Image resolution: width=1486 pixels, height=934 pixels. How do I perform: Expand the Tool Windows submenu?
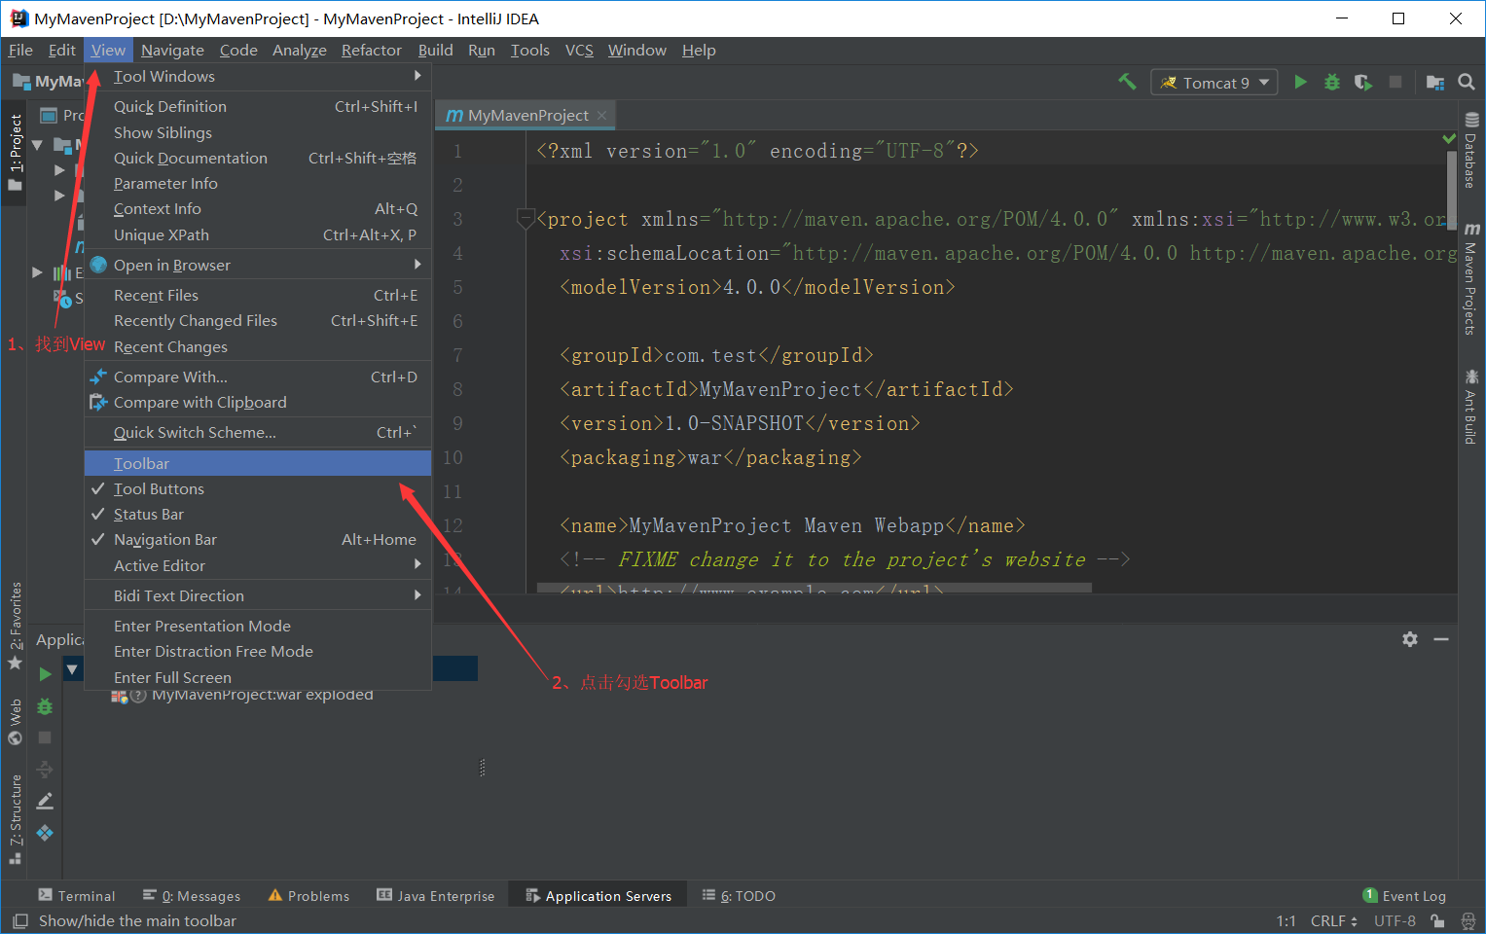click(163, 76)
